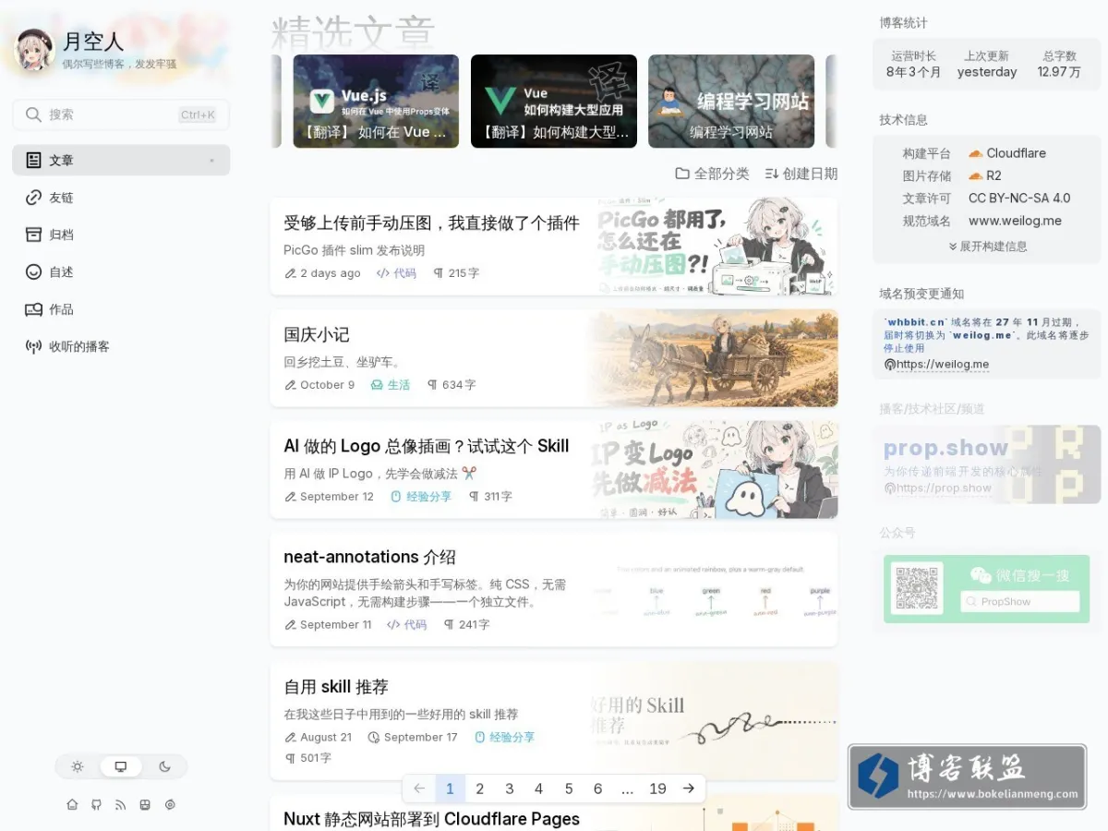This screenshot has width=1108, height=831.
Task: Switch to light theme sun toggle
Action: pyautogui.click(x=78, y=766)
